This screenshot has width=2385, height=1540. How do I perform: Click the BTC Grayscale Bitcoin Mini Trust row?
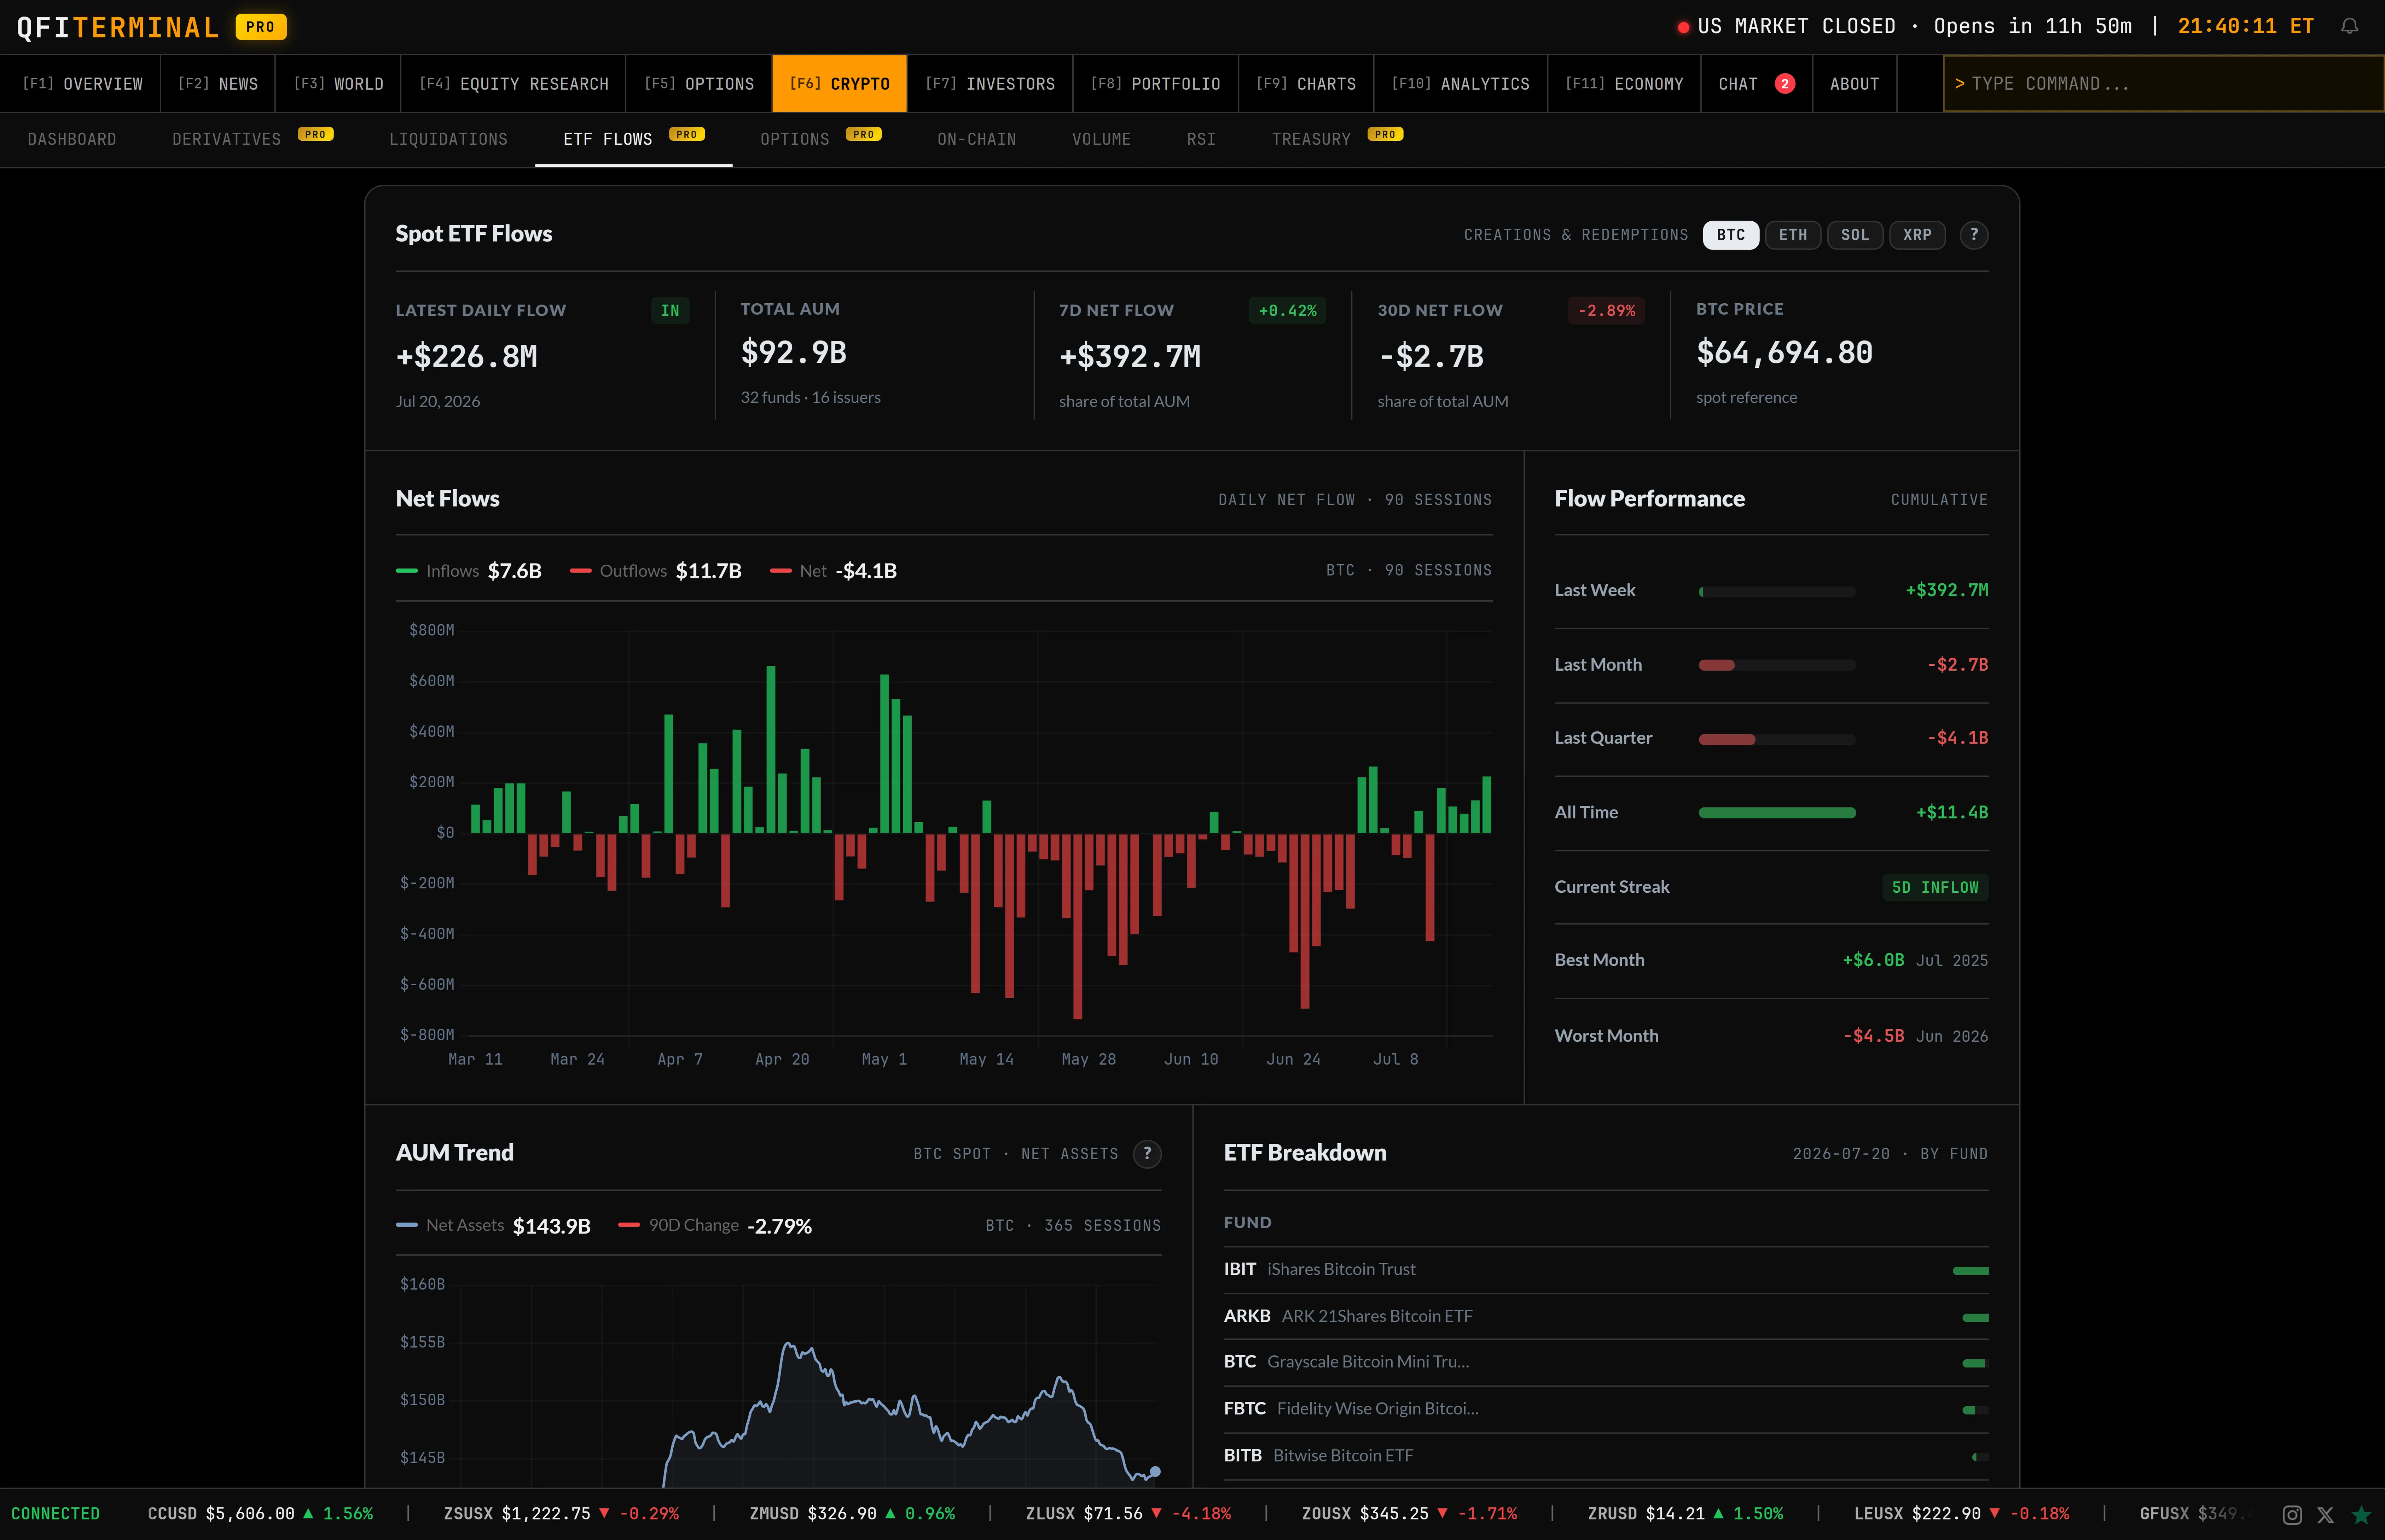point(1606,1363)
